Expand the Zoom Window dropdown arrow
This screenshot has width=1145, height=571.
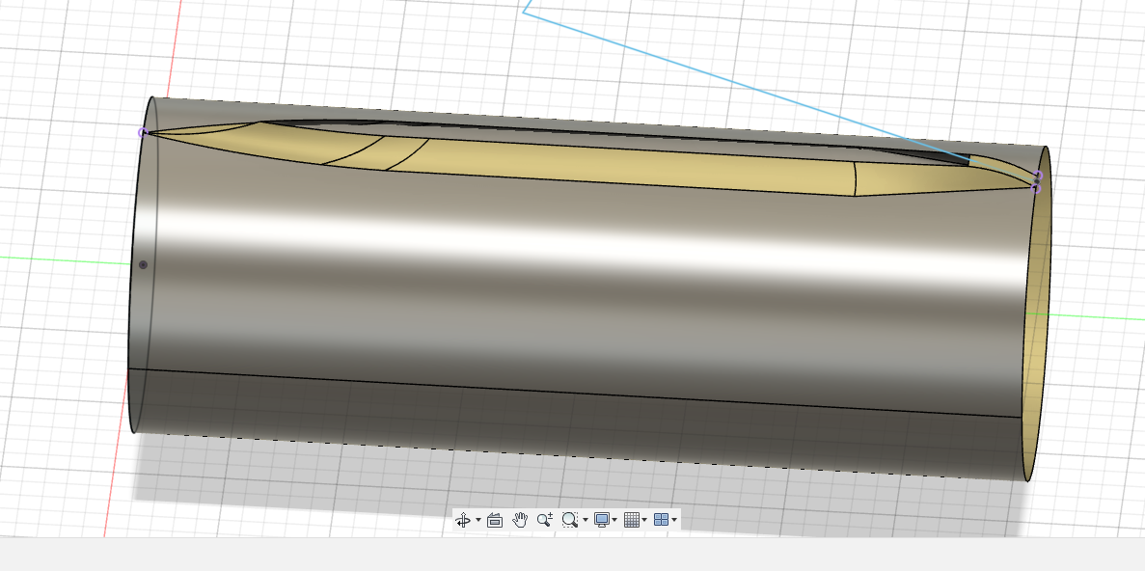(586, 521)
